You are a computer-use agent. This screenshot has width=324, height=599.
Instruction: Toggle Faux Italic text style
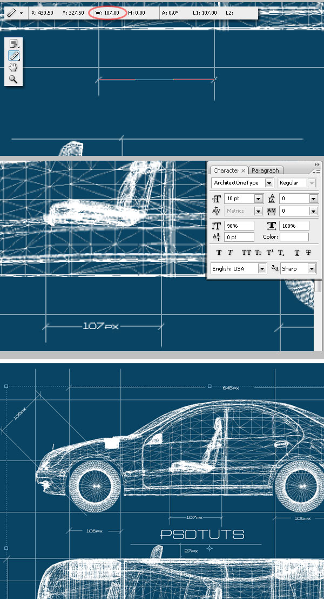(230, 253)
